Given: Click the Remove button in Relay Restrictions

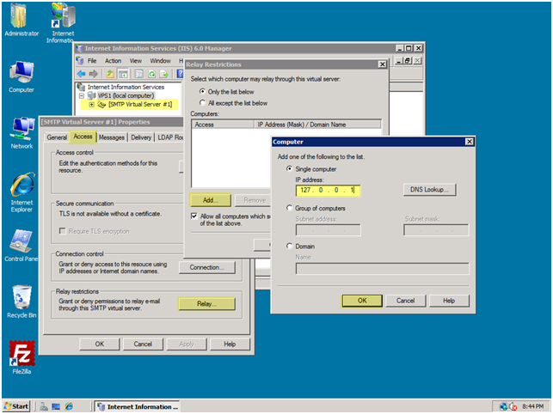Looking at the screenshot, I should (253, 200).
